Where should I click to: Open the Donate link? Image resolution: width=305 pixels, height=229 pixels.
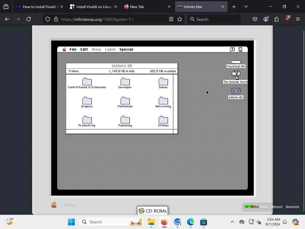click(292, 207)
